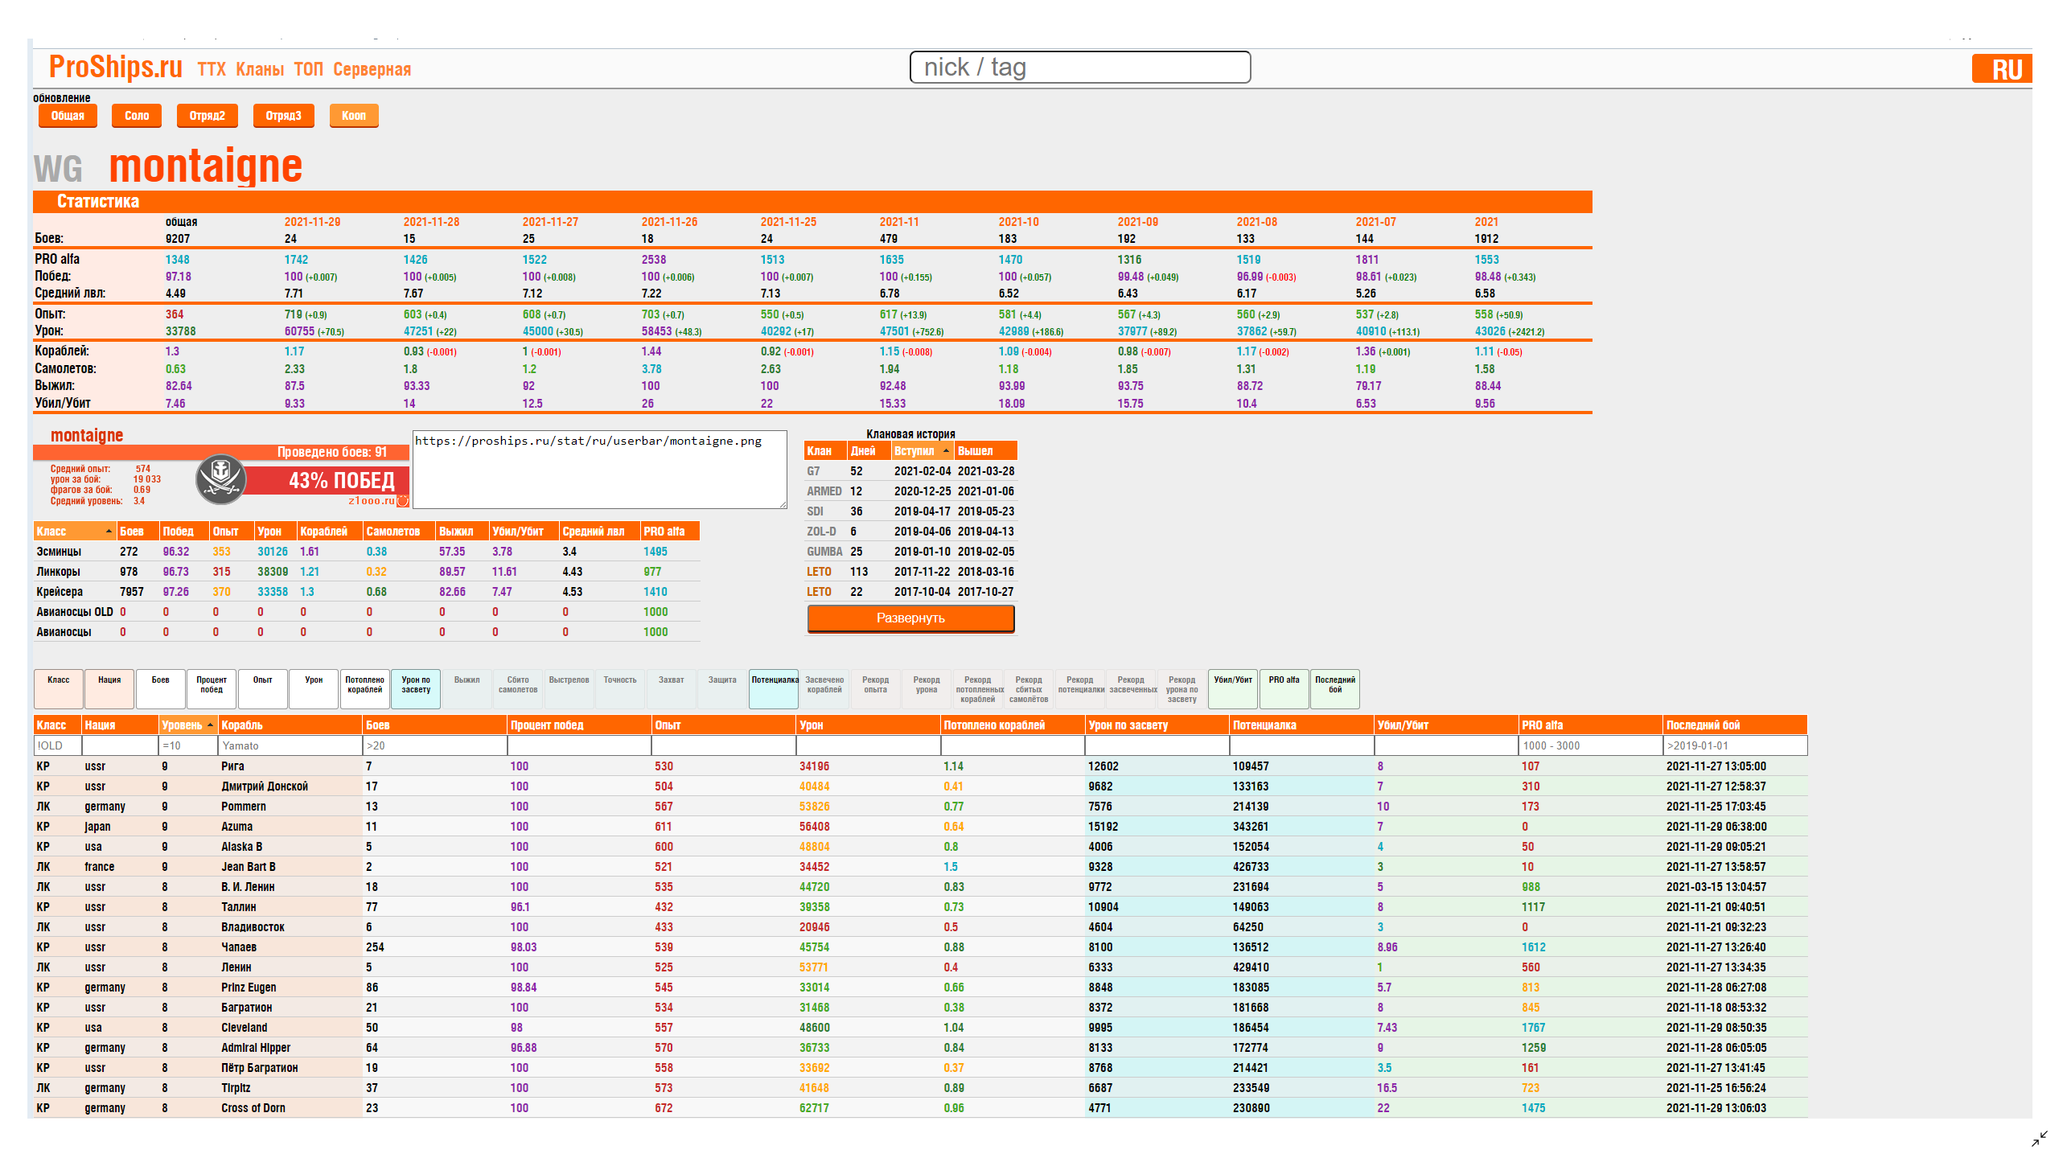
Task: Toggle the Урон по засвету column button
Action: pyautogui.click(x=416, y=689)
